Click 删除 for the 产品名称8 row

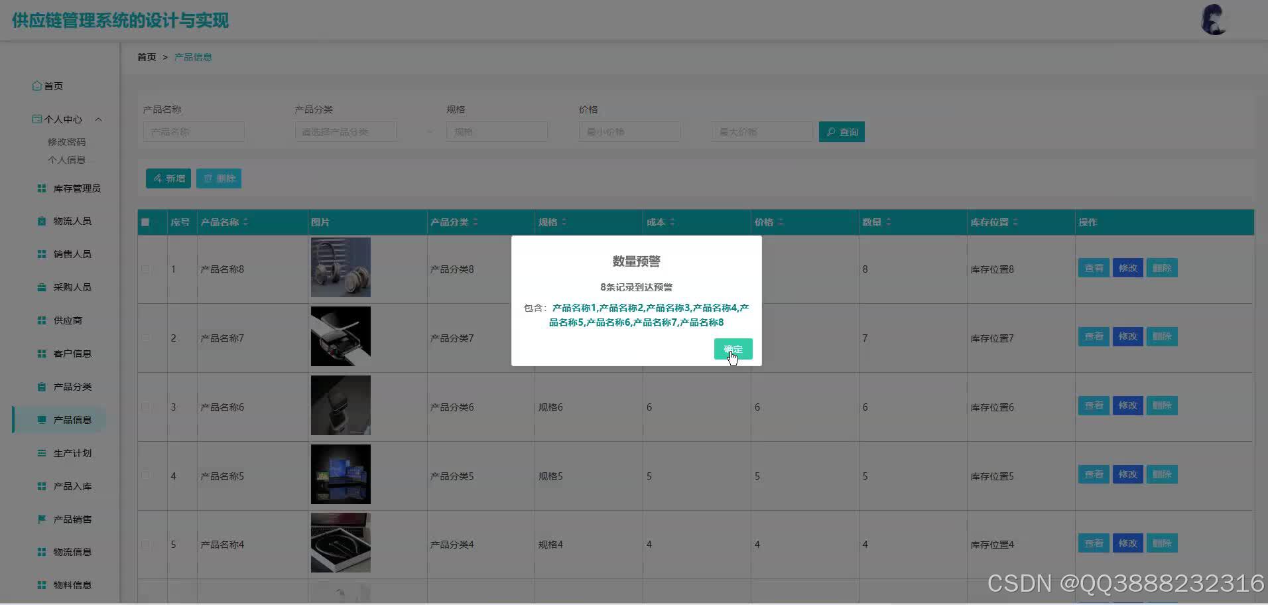pos(1162,268)
